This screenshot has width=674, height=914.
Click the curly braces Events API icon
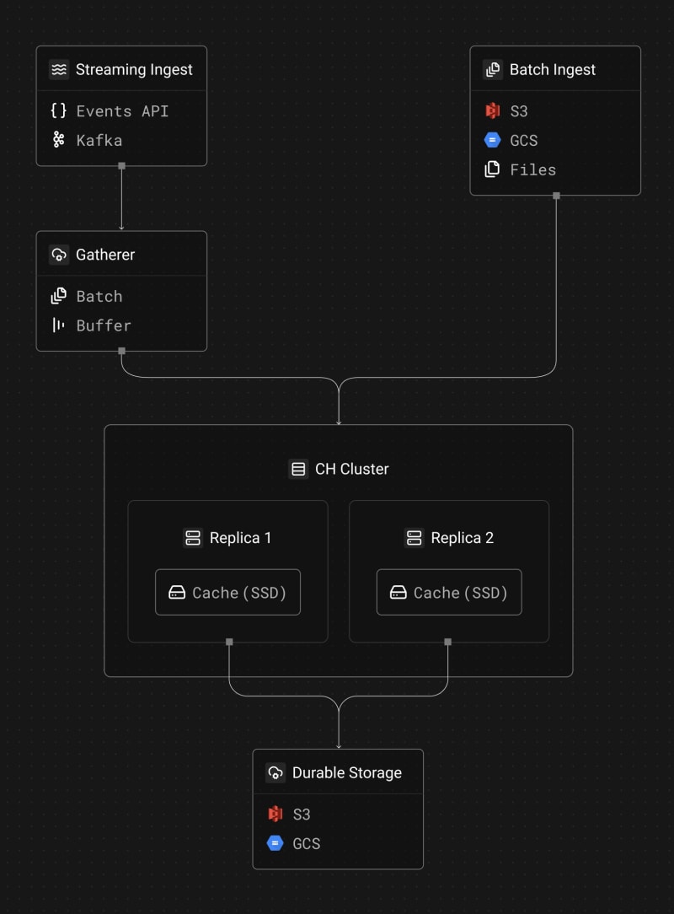[x=58, y=110]
